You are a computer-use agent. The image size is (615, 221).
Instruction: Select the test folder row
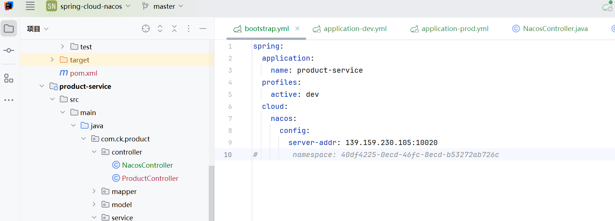coord(114,47)
